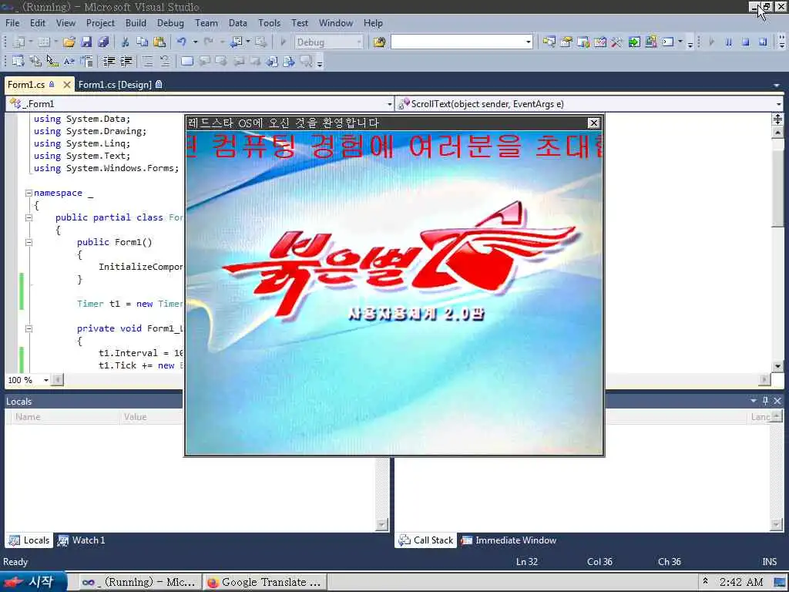Switch to the Immediate Window tab
Screen dimensions: 789x592
pos(509,540)
